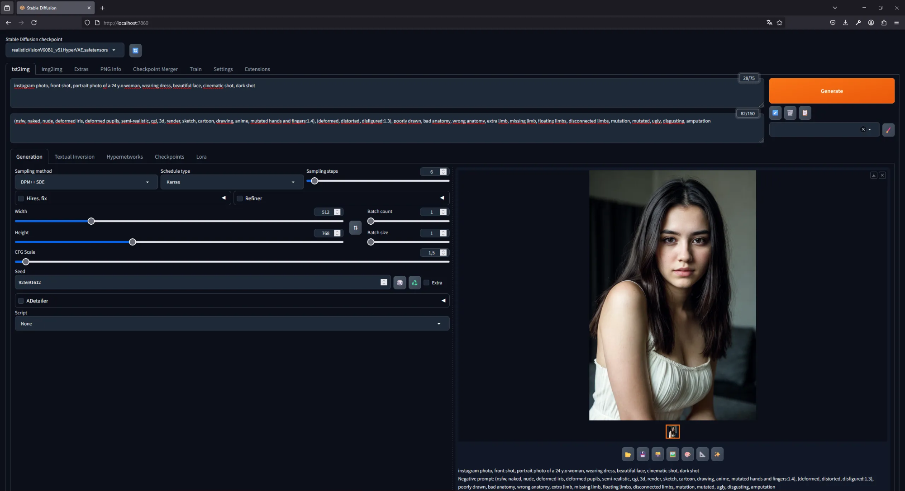This screenshot has width=905, height=491.
Task: Switch to the img2img tab
Action: [52, 69]
